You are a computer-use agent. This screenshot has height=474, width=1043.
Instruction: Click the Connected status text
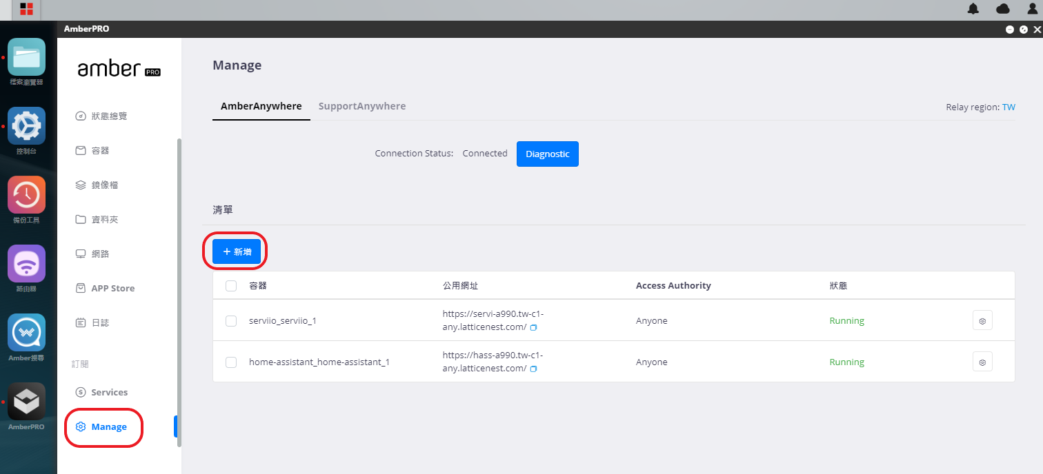(x=485, y=154)
